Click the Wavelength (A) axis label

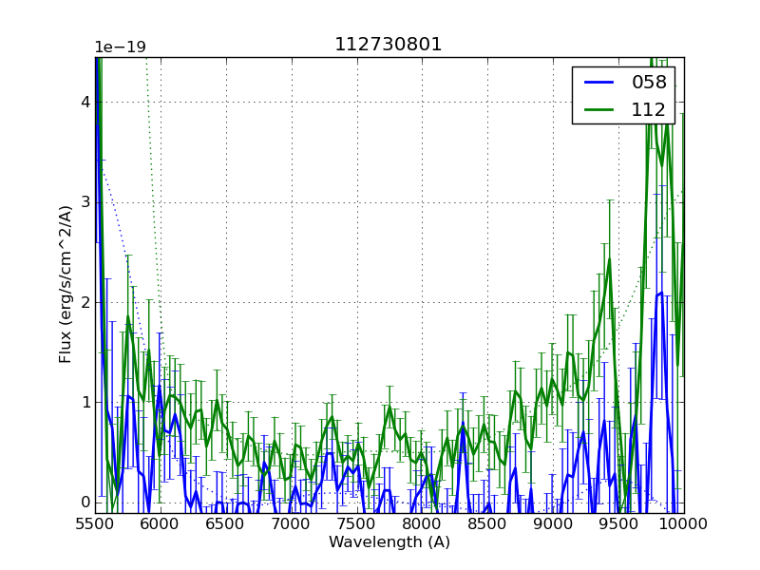click(389, 542)
